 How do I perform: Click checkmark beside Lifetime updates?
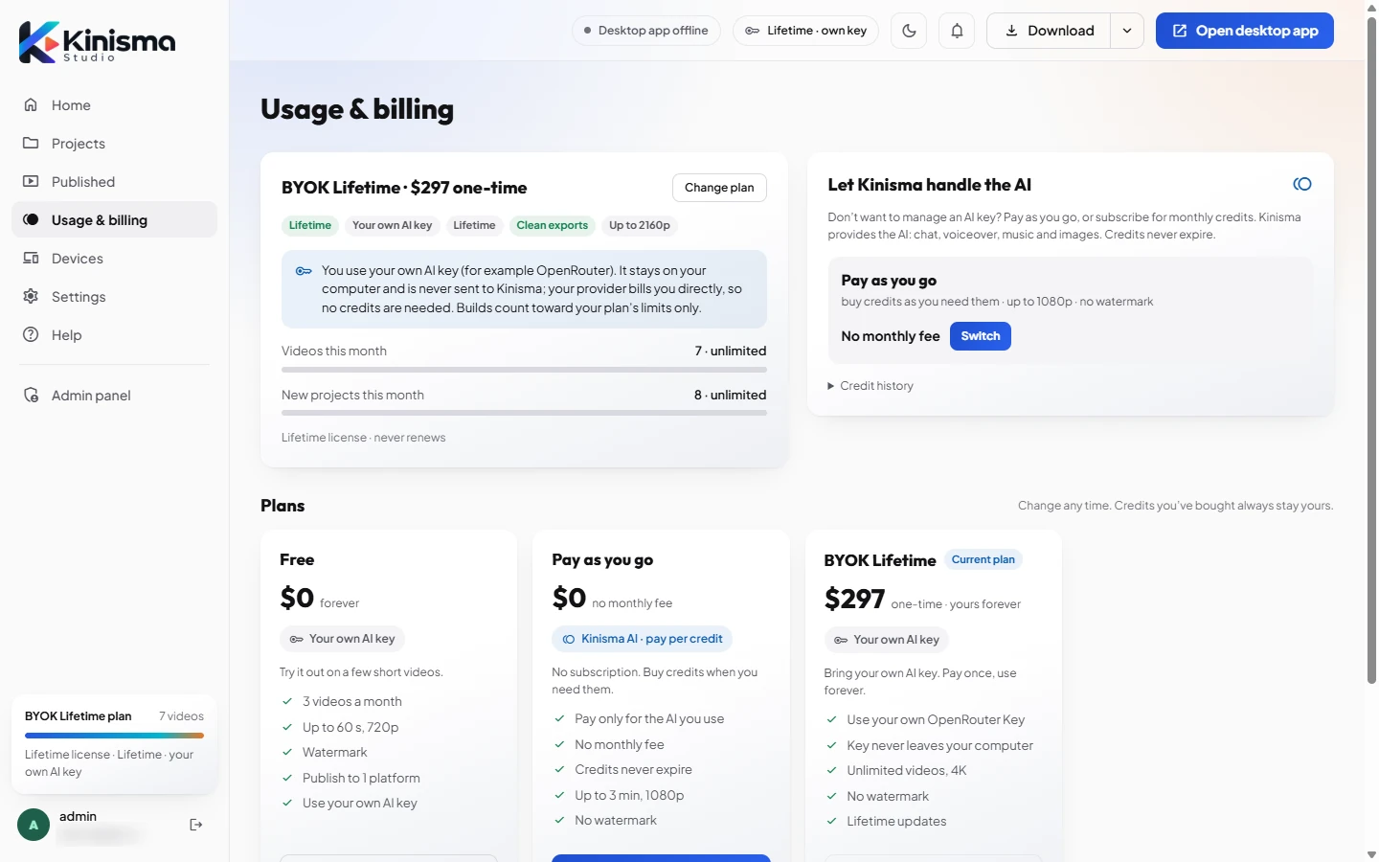(831, 821)
